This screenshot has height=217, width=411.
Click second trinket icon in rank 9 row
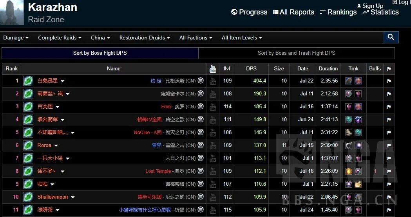[x=358, y=184]
